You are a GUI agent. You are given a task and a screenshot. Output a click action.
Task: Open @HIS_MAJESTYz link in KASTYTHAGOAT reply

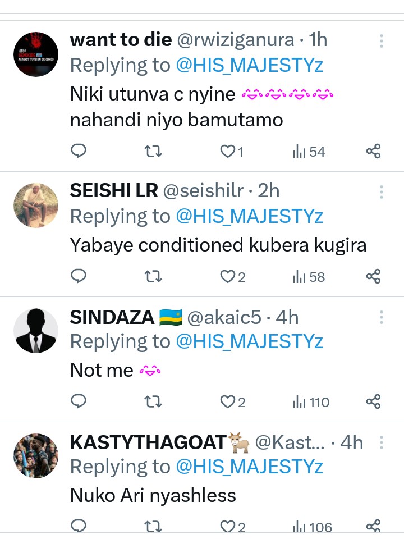250,467
